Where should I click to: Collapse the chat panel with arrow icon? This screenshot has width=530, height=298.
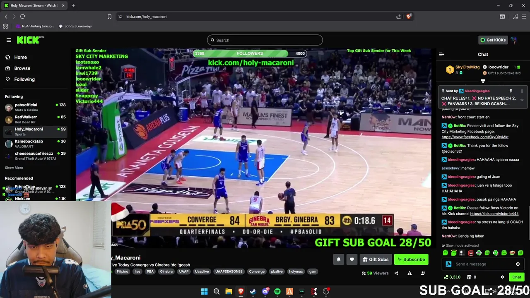441,54
